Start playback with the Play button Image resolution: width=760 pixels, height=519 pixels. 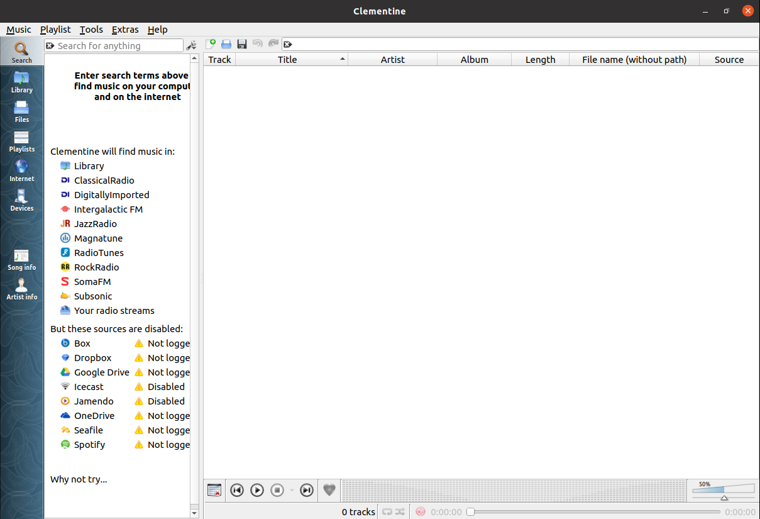coord(257,490)
